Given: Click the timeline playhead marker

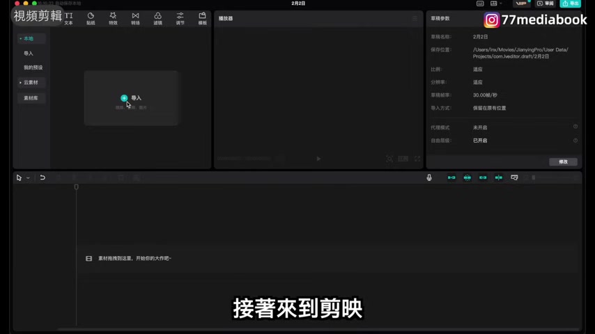Looking at the screenshot, I should 76,187.
